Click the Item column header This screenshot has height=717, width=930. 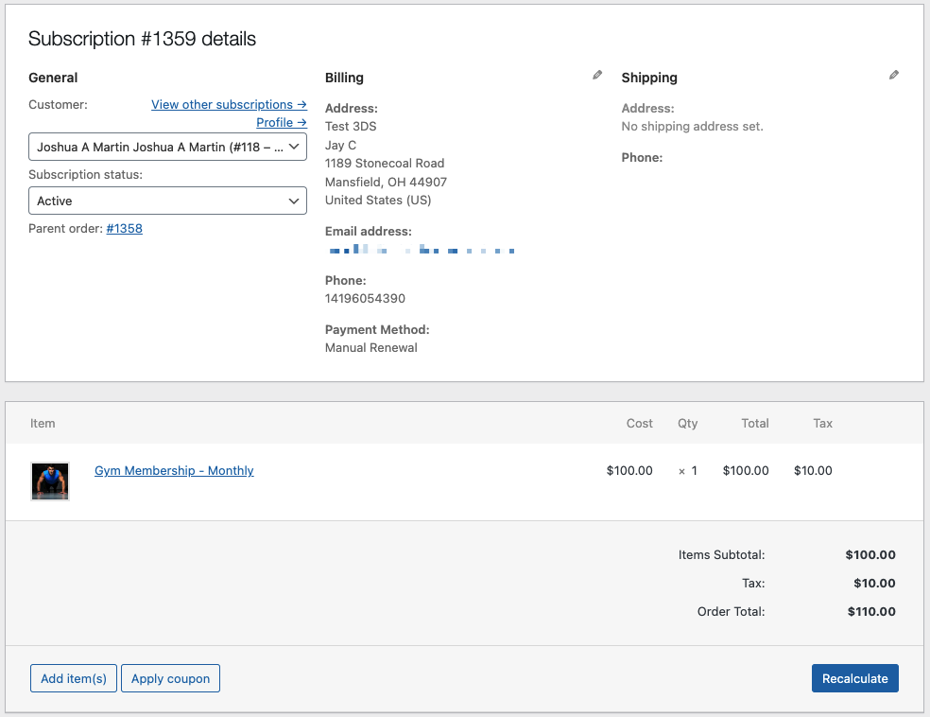click(x=43, y=423)
